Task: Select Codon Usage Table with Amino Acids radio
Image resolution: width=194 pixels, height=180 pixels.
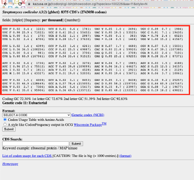Action: pos(5,120)
